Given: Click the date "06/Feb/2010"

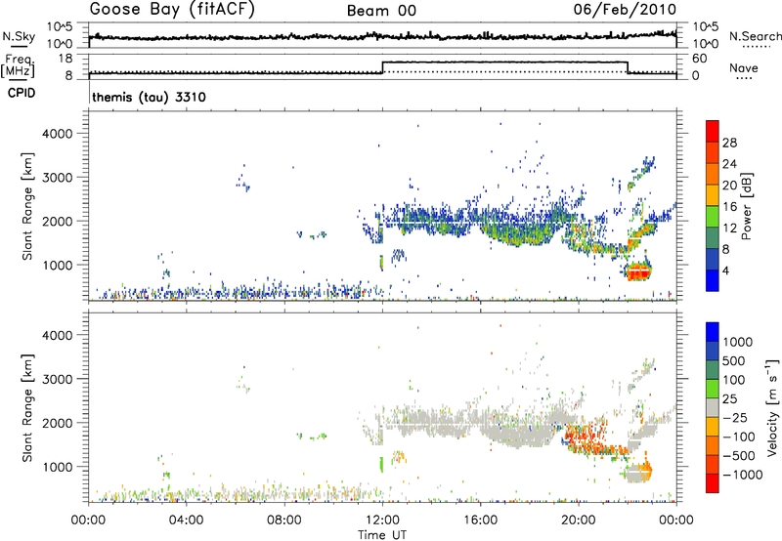Looking at the screenshot, I should [x=625, y=10].
